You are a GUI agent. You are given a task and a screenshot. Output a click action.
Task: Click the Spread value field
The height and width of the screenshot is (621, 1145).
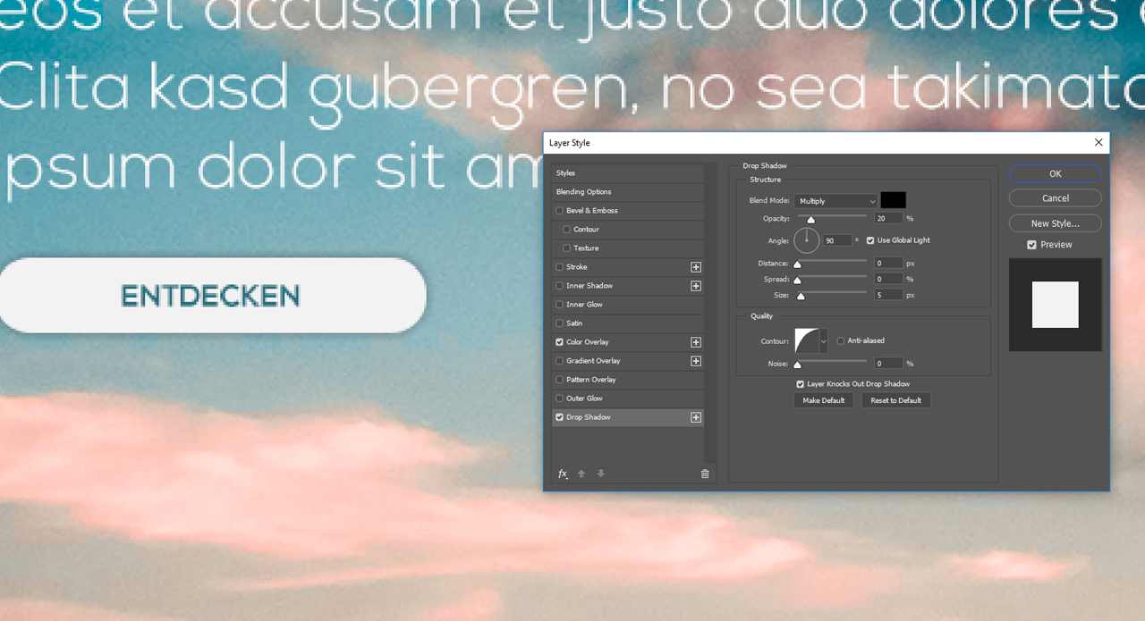pyautogui.click(x=888, y=280)
